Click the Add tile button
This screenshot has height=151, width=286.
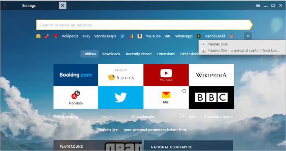pos(188,116)
